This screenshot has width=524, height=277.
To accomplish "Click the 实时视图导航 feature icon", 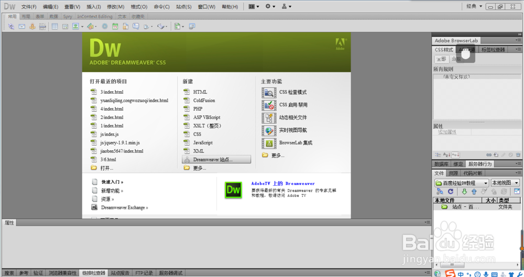I will [269, 131].
